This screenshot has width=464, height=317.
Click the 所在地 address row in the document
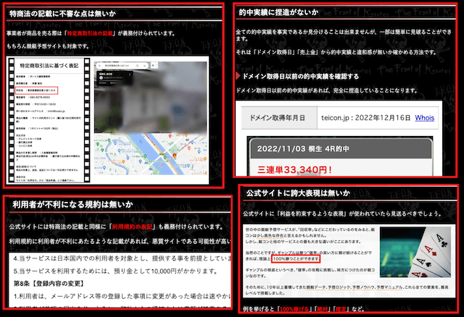(x=36, y=90)
